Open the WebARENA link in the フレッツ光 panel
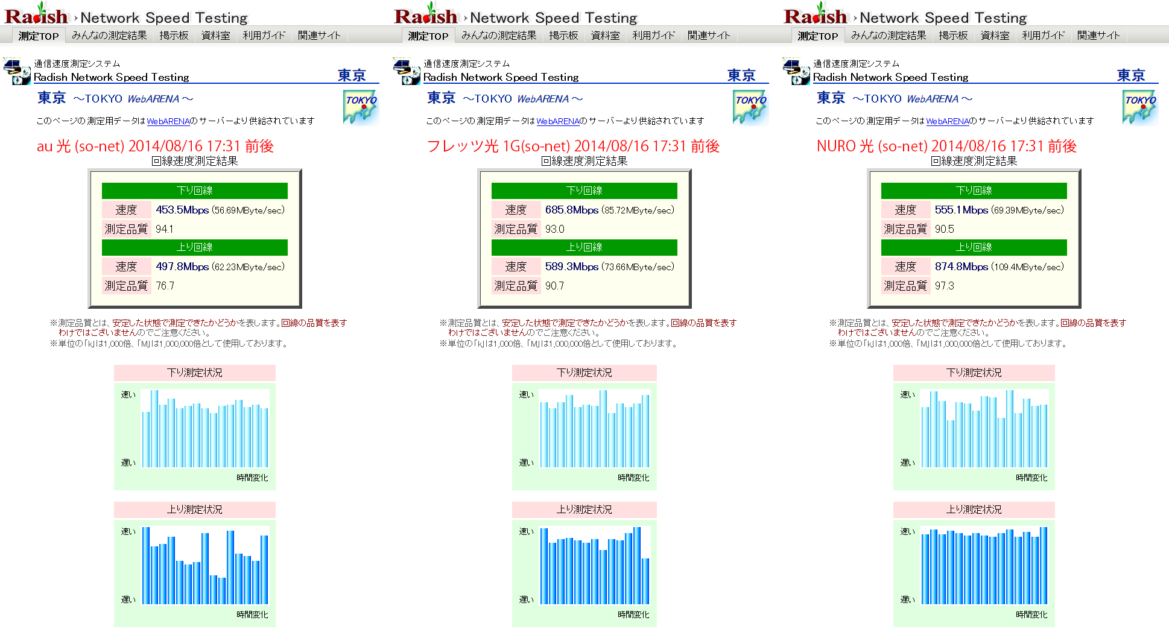1169x632 pixels. [x=558, y=121]
